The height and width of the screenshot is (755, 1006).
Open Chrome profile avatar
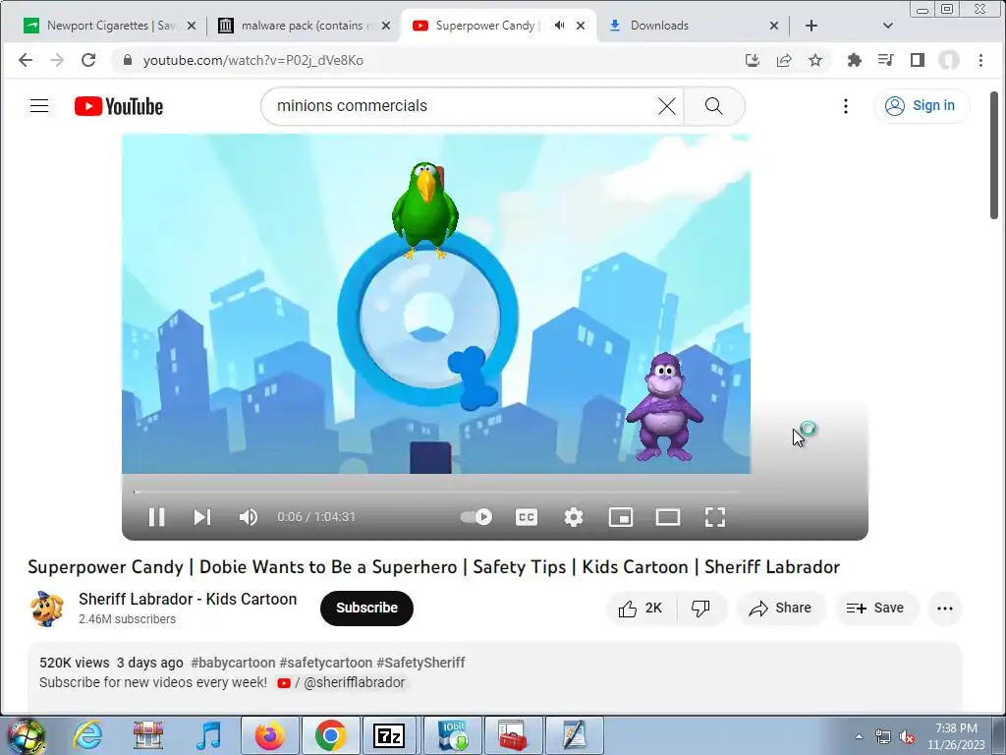pyautogui.click(x=949, y=60)
